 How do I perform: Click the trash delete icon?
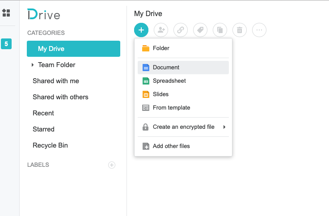pyautogui.click(x=240, y=30)
